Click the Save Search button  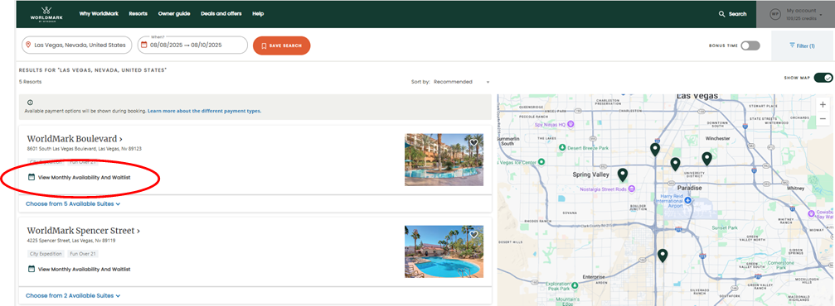[x=282, y=45]
